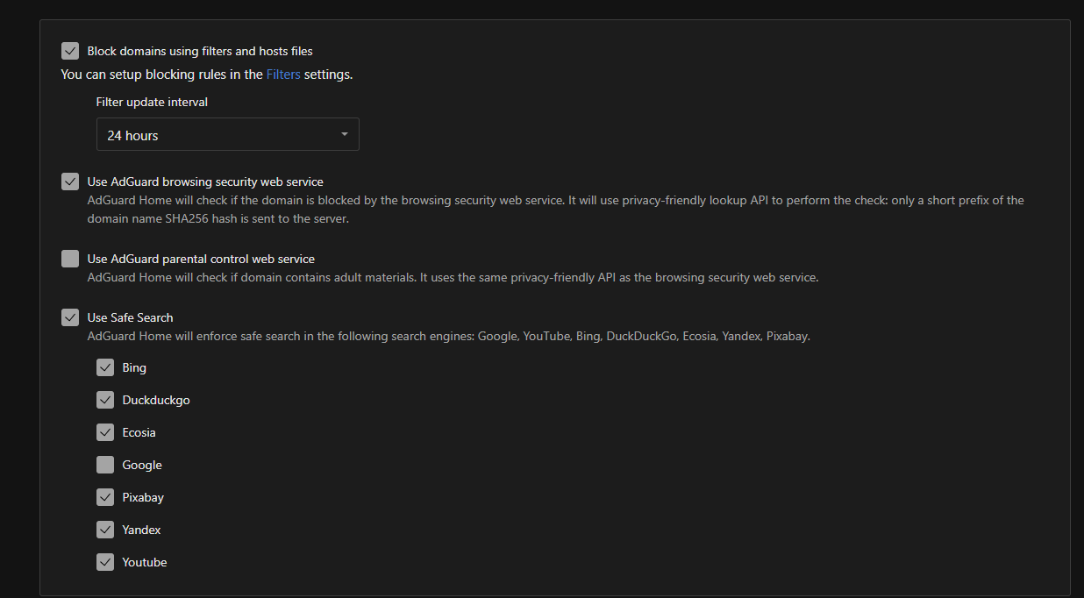1084x598 pixels.
Task: Click the Google checkbox label text
Action: 141,465
